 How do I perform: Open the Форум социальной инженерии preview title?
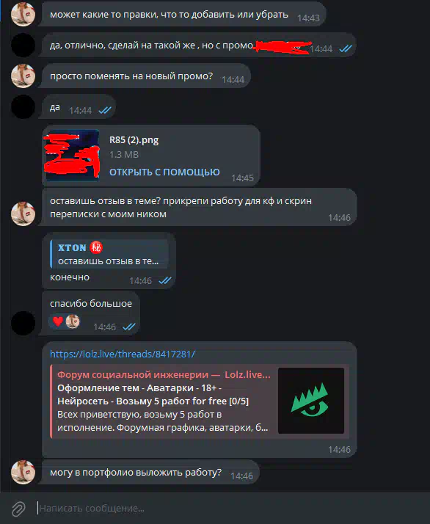click(x=164, y=374)
